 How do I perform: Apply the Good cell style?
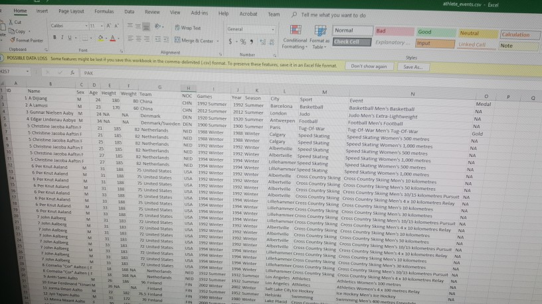436,32
